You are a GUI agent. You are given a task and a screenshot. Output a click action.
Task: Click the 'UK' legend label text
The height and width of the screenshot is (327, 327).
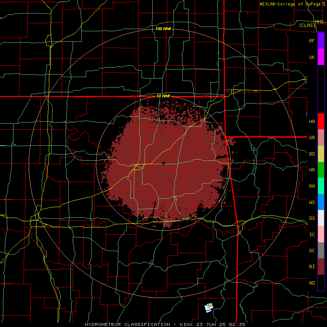(312, 57)
